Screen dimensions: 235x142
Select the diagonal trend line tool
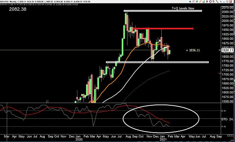tap(217, 1)
